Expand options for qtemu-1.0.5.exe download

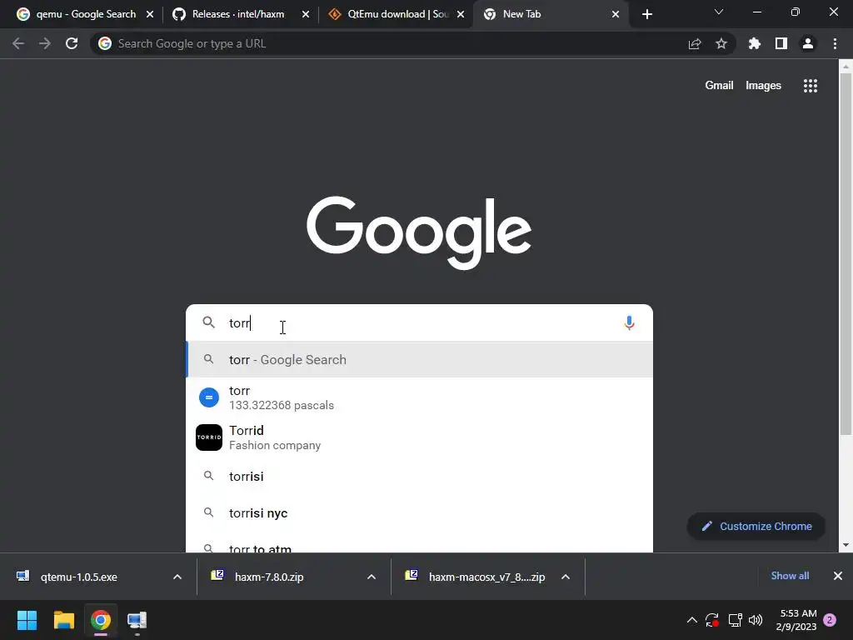click(177, 577)
